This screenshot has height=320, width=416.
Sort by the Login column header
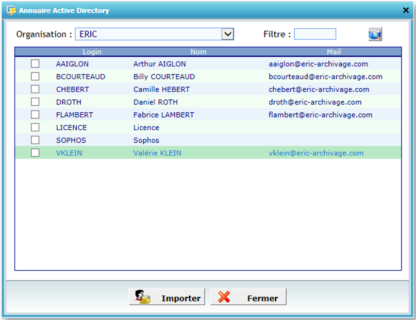pos(92,52)
